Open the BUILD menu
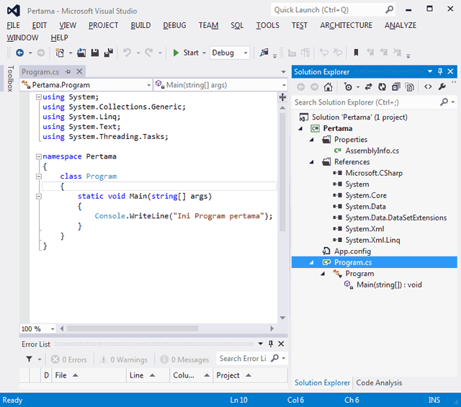 point(140,25)
